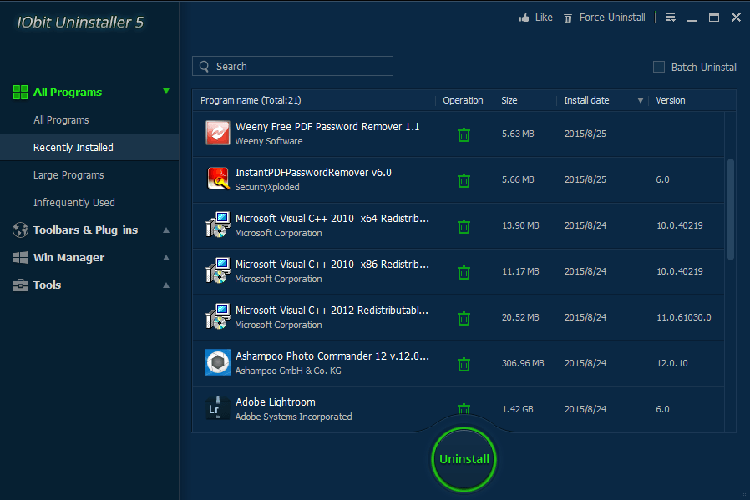The image size is (750, 500).
Task: Click the Ashampoo Photo Commander app icon
Action: coord(218,362)
